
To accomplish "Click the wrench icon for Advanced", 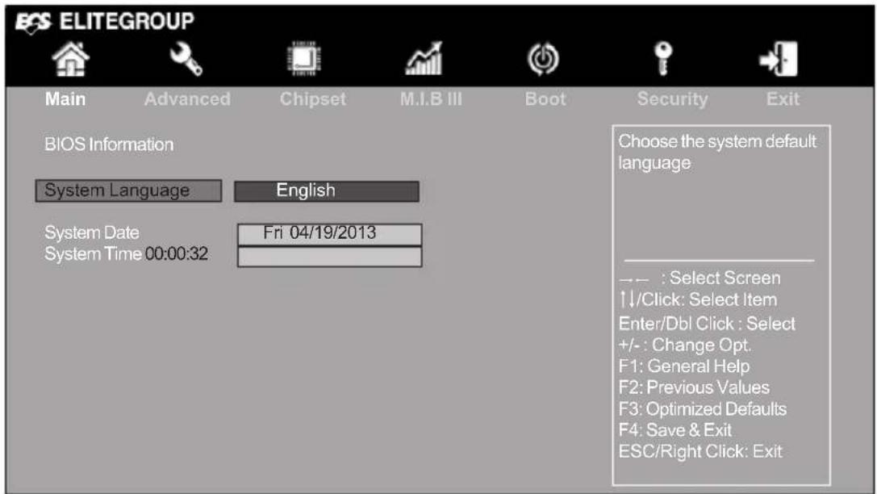I will click(x=186, y=59).
